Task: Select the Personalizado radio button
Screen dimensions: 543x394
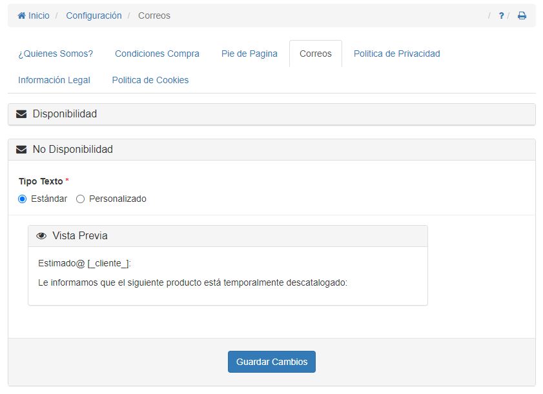Action: coord(80,199)
